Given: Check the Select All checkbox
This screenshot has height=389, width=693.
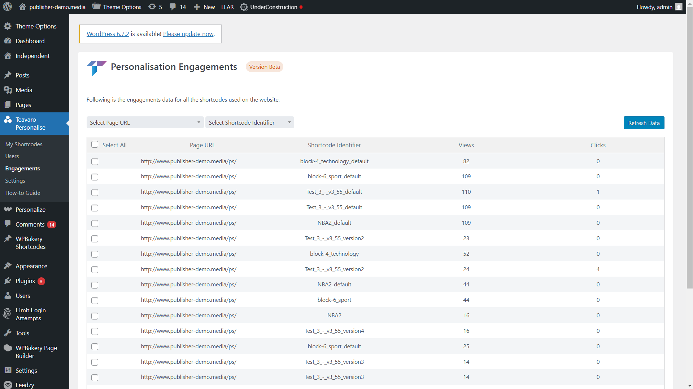Looking at the screenshot, I should tap(95, 144).
